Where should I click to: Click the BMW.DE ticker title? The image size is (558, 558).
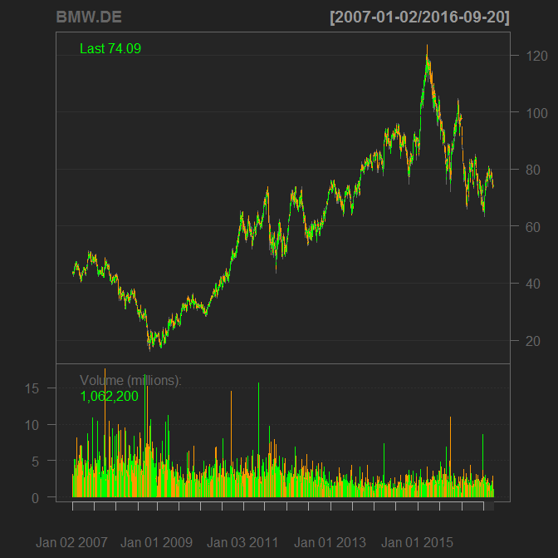[89, 17]
